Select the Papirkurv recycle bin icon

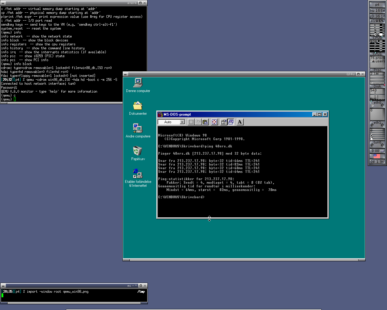(x=138, y=151)
